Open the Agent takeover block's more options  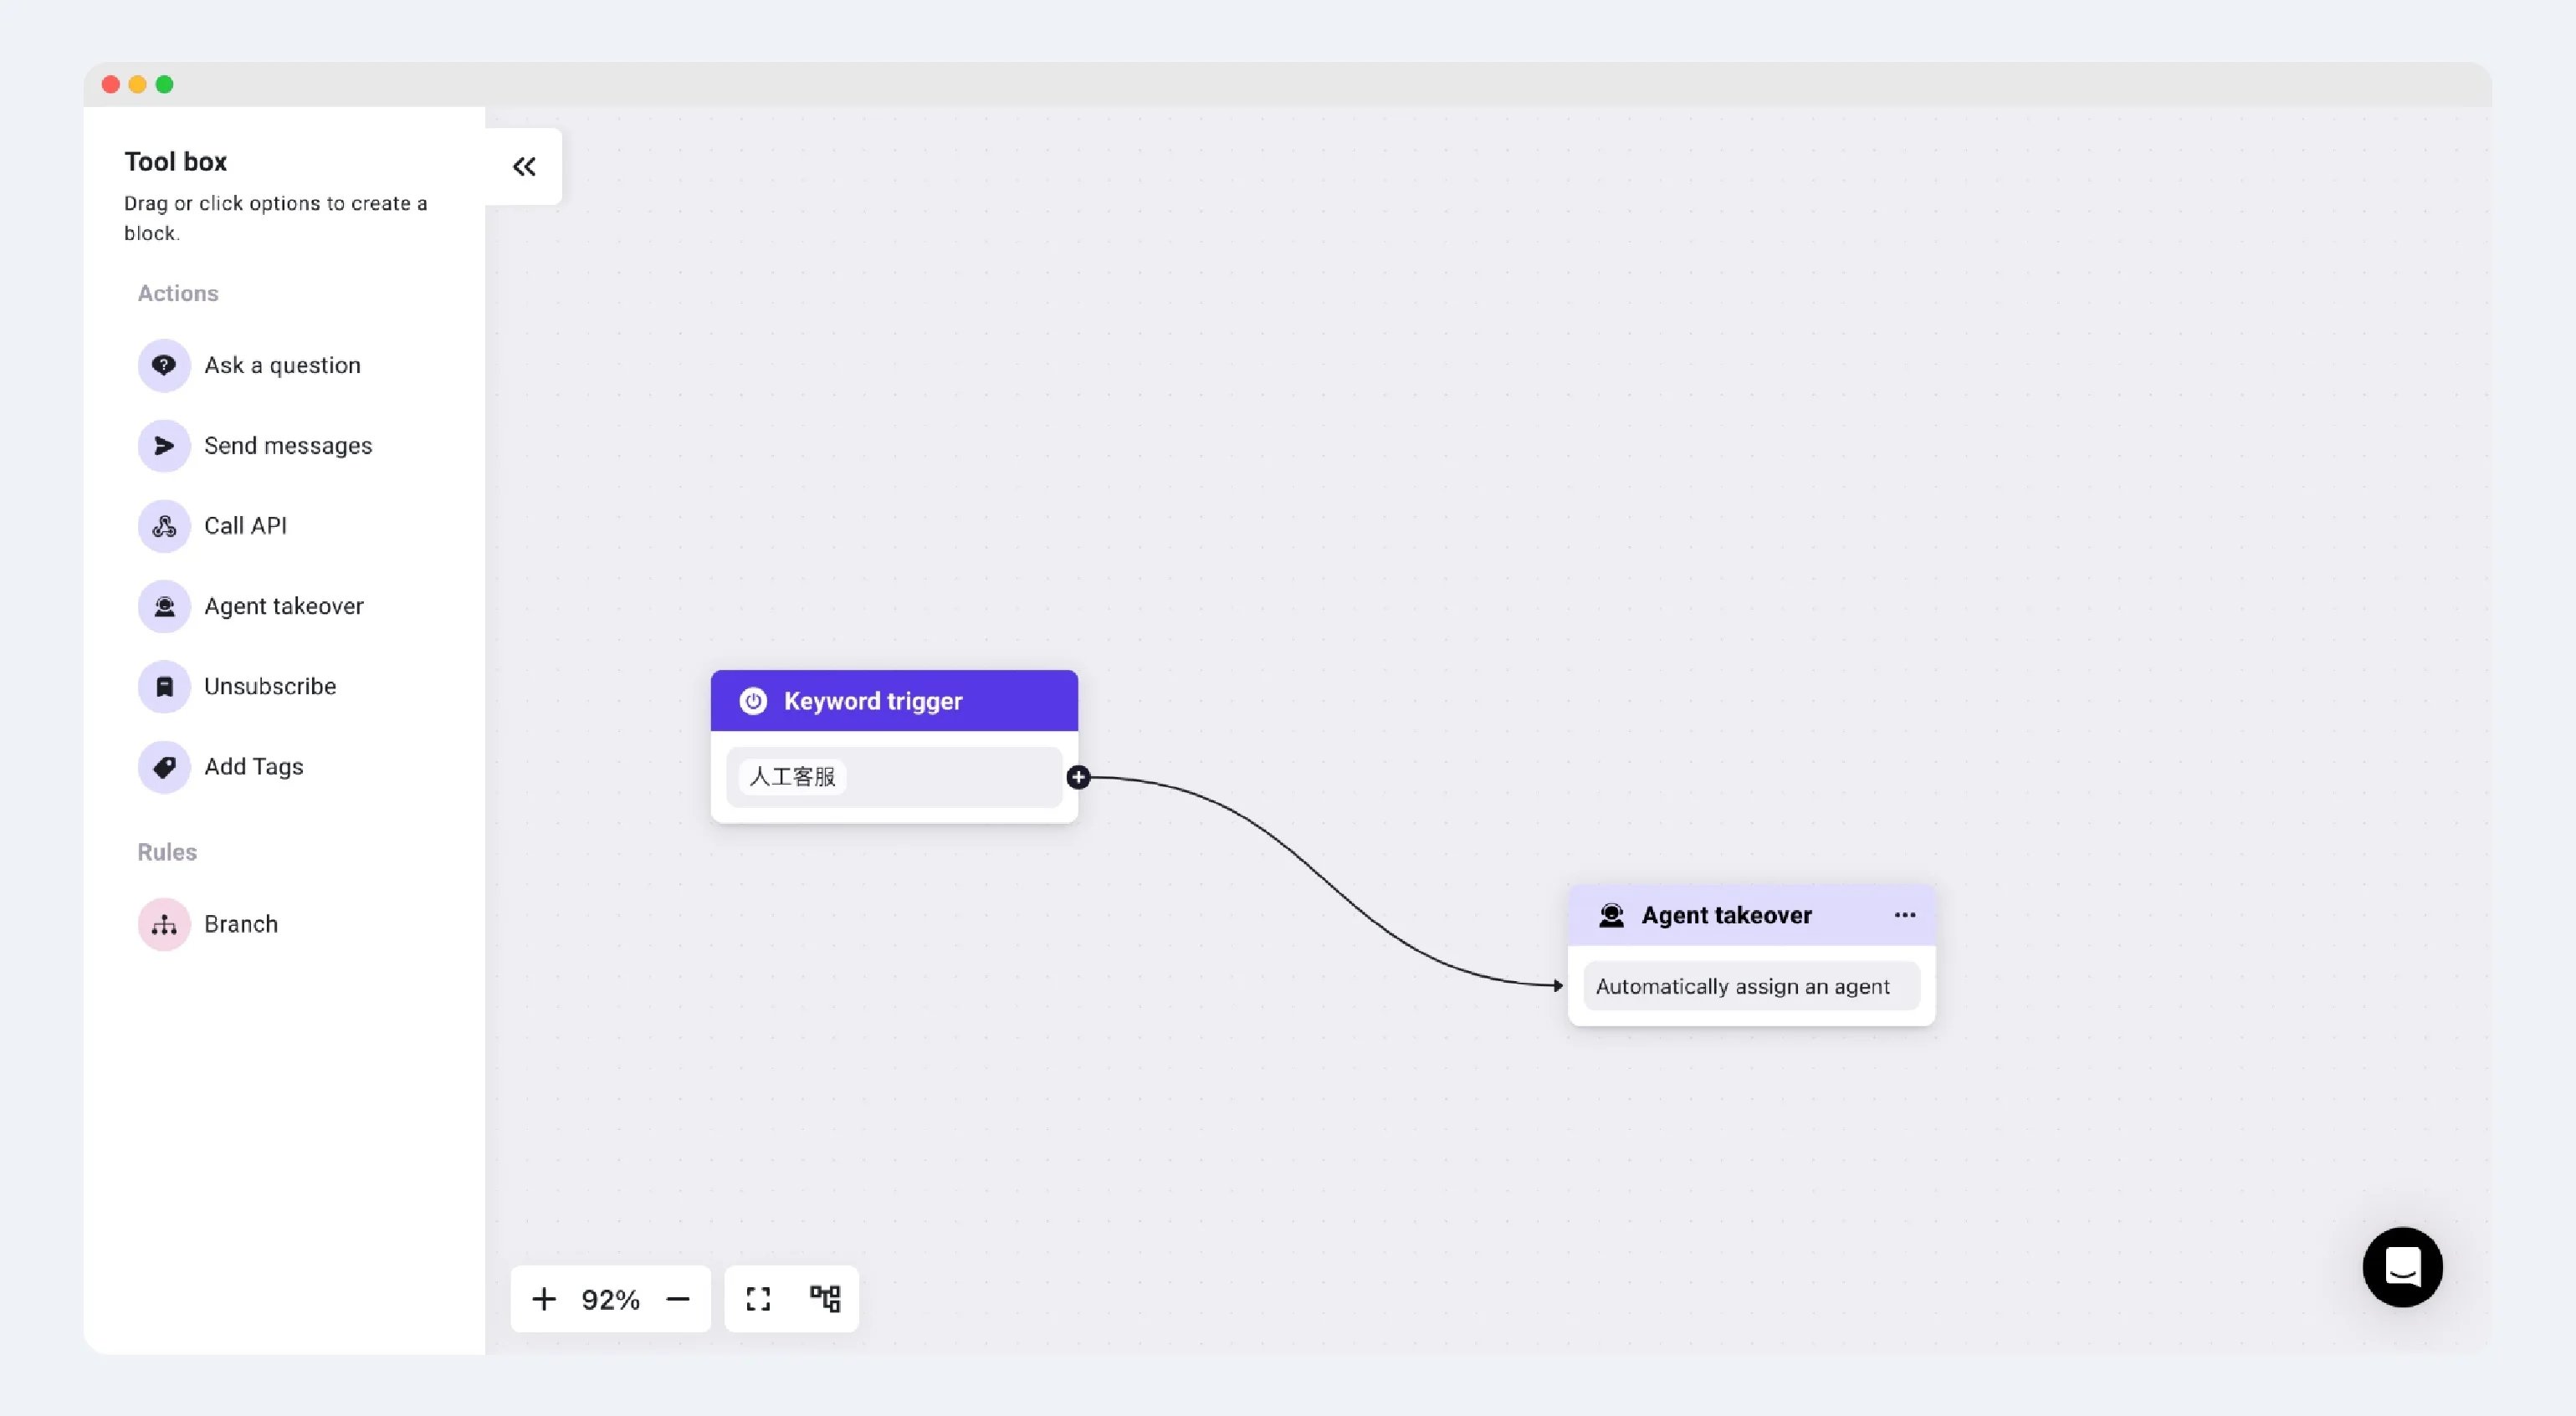pos(1905,915)
